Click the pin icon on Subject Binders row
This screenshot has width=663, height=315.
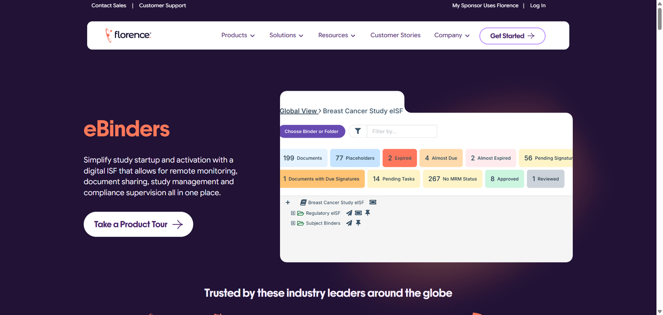point(358,223)
